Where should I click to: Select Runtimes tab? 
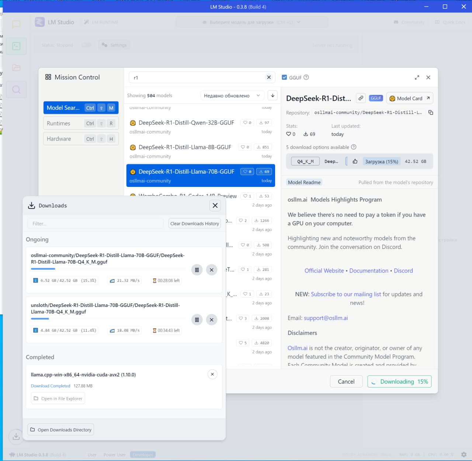pyautogui.click(x=81, y=123)
